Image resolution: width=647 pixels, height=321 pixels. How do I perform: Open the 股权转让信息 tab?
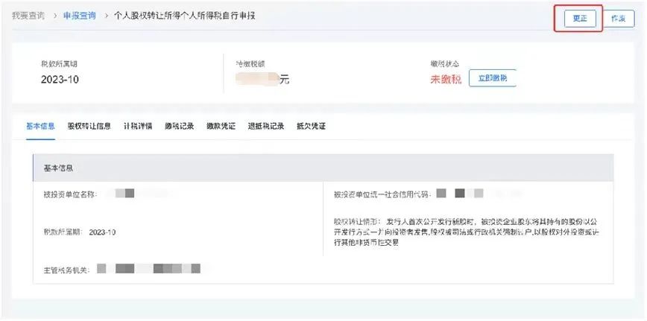(x=89, y=127)
